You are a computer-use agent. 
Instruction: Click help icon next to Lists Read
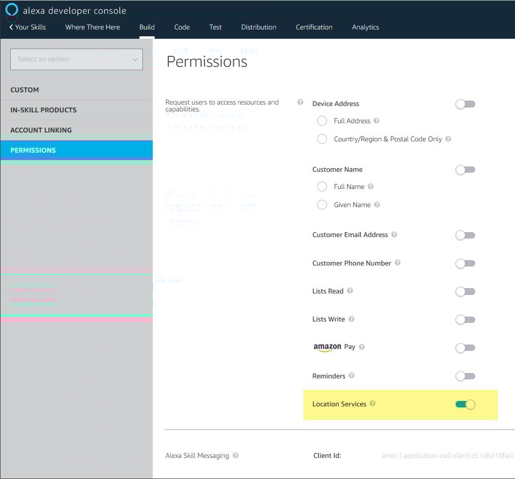[350, 291]
